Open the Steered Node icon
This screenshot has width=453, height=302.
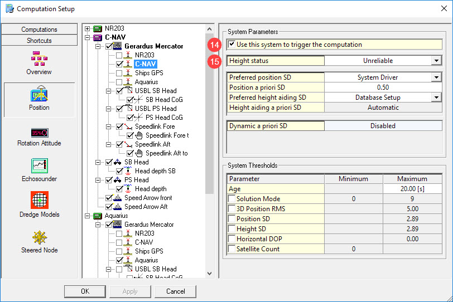point(39,238)
